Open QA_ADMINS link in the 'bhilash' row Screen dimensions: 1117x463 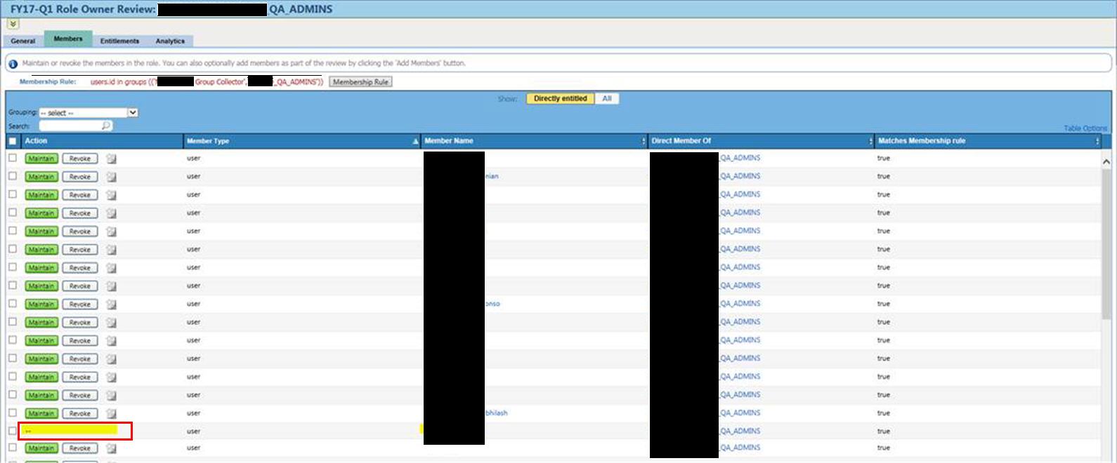tap(740, 413)
